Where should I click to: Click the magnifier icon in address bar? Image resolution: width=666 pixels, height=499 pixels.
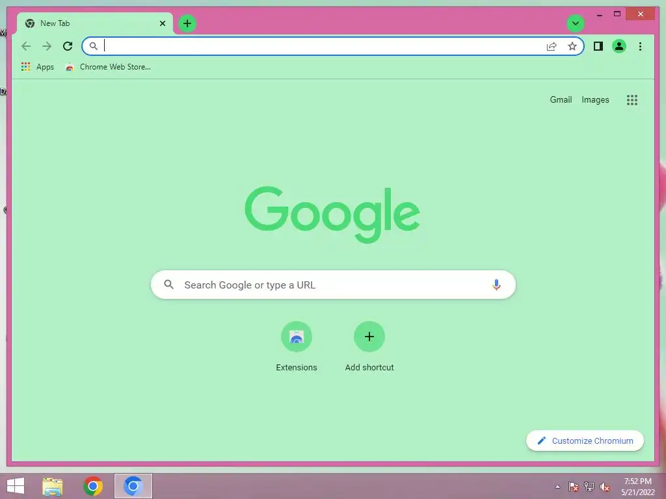[x=94, y=46]
